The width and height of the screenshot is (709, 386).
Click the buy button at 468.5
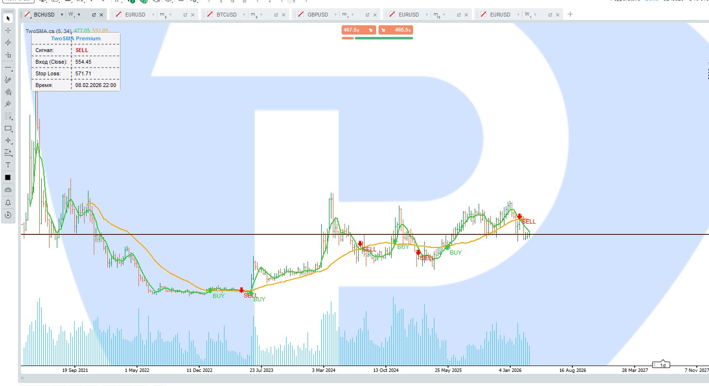[x=396, y=30]
